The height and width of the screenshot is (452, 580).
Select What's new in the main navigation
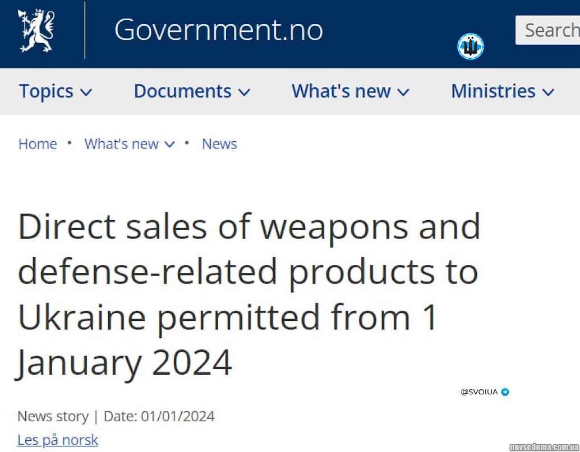tap(341, 91)
